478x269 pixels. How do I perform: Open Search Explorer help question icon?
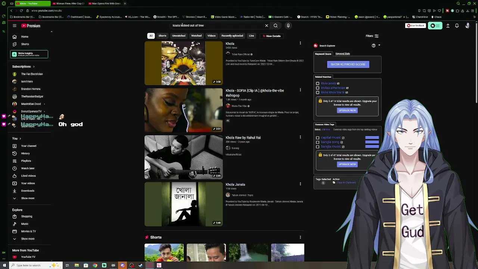[373, 46]
